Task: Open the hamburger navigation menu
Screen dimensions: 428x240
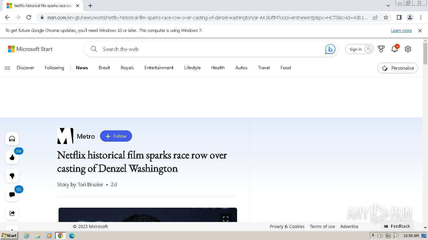Action: (7, 68)
